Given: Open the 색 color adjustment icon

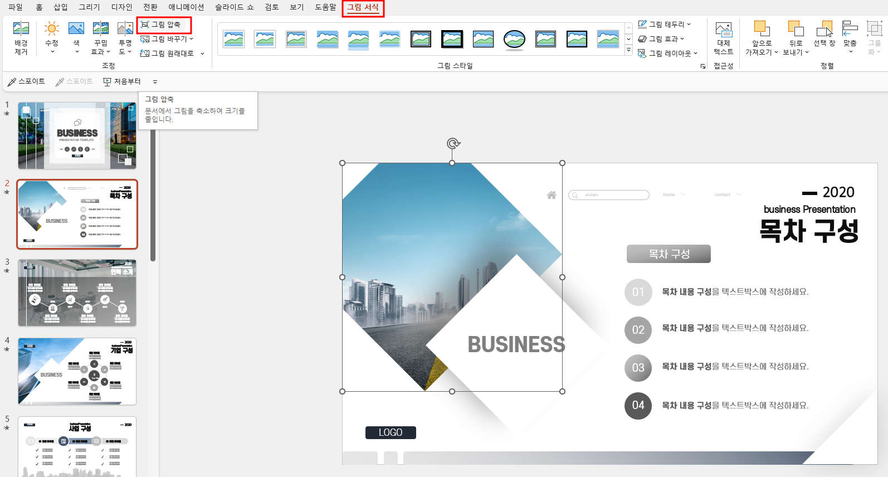Looking at the screenshot, I should point(76,38).
